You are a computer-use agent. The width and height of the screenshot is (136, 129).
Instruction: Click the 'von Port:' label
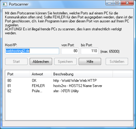click(x=68, y=45)
